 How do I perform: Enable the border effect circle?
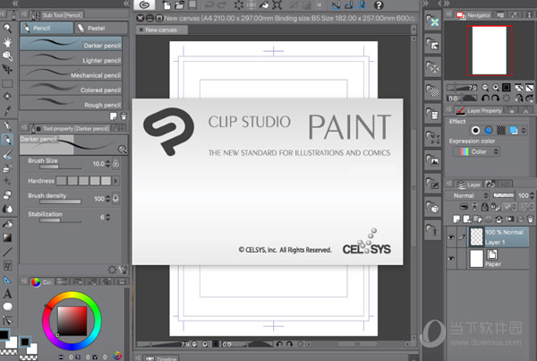point(475,130)
